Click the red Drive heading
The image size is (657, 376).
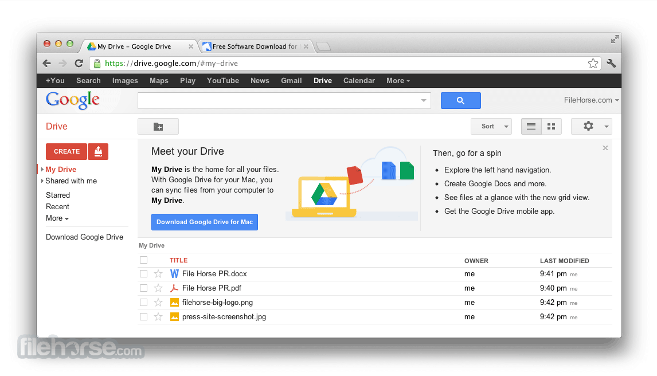click(57, 127)
